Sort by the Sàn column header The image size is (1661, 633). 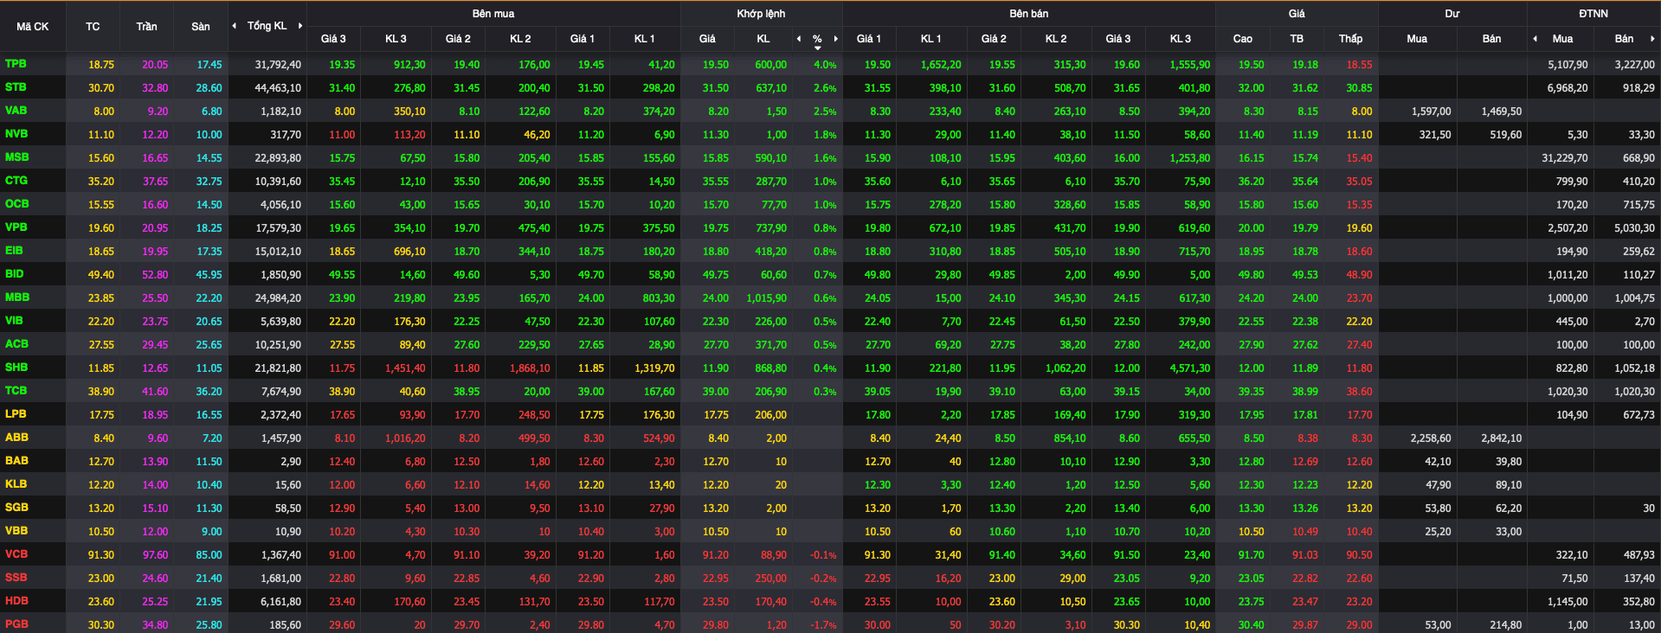(201, 27)
